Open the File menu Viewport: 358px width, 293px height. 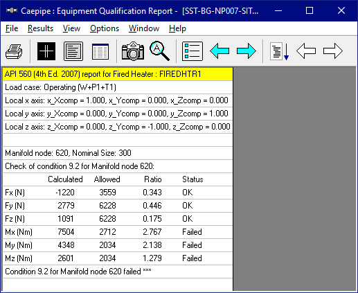tap(12, 28)
